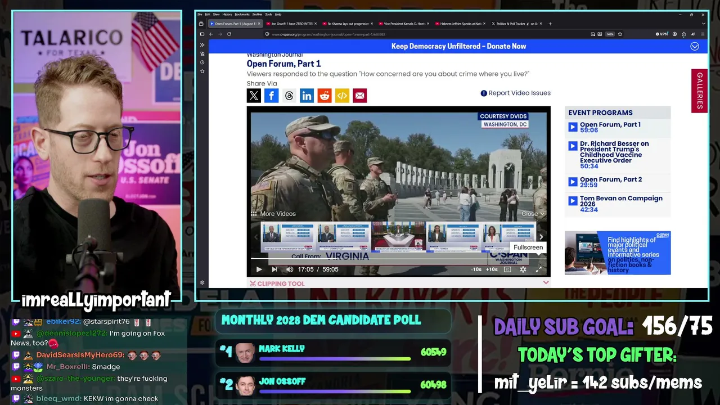
Task: Open the video player settings gear
Action: click(x=523, y=269)
